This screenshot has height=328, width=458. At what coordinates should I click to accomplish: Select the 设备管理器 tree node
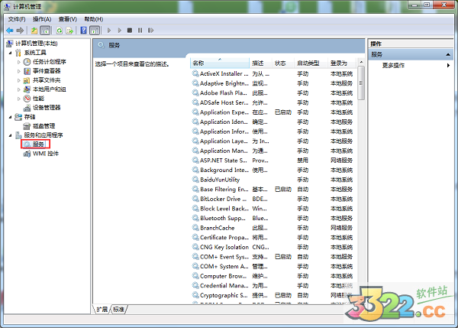(47, 107)
